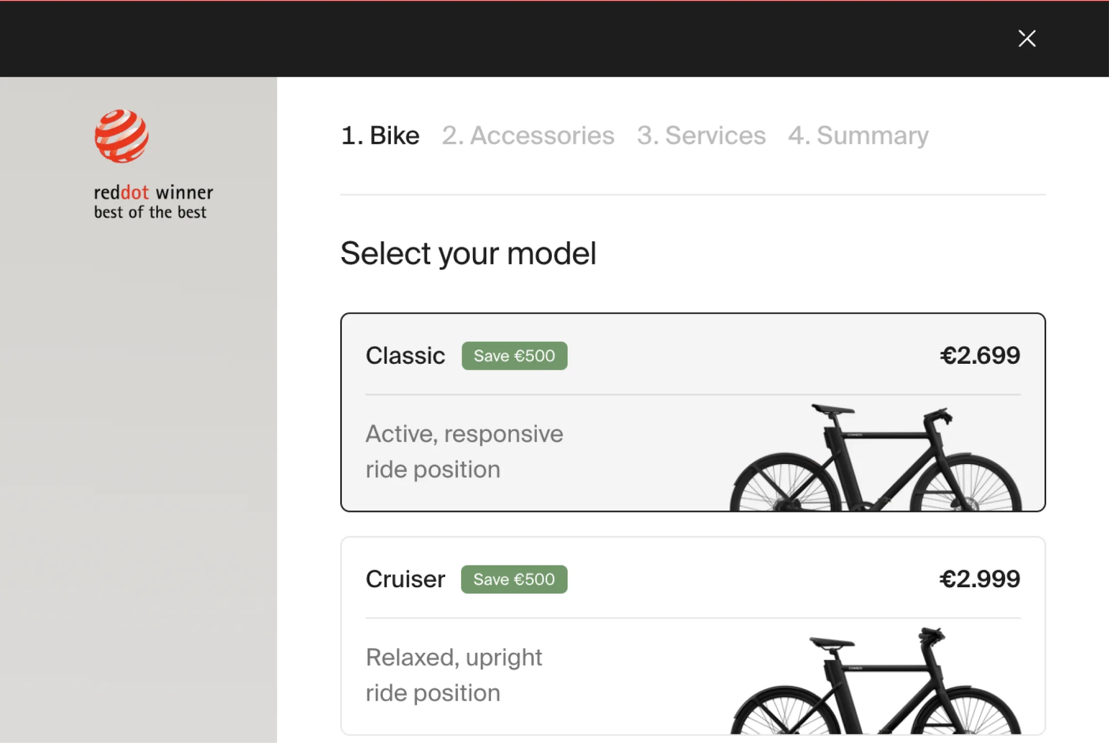
Task: Click the €2.999 price
Action: 980,579
